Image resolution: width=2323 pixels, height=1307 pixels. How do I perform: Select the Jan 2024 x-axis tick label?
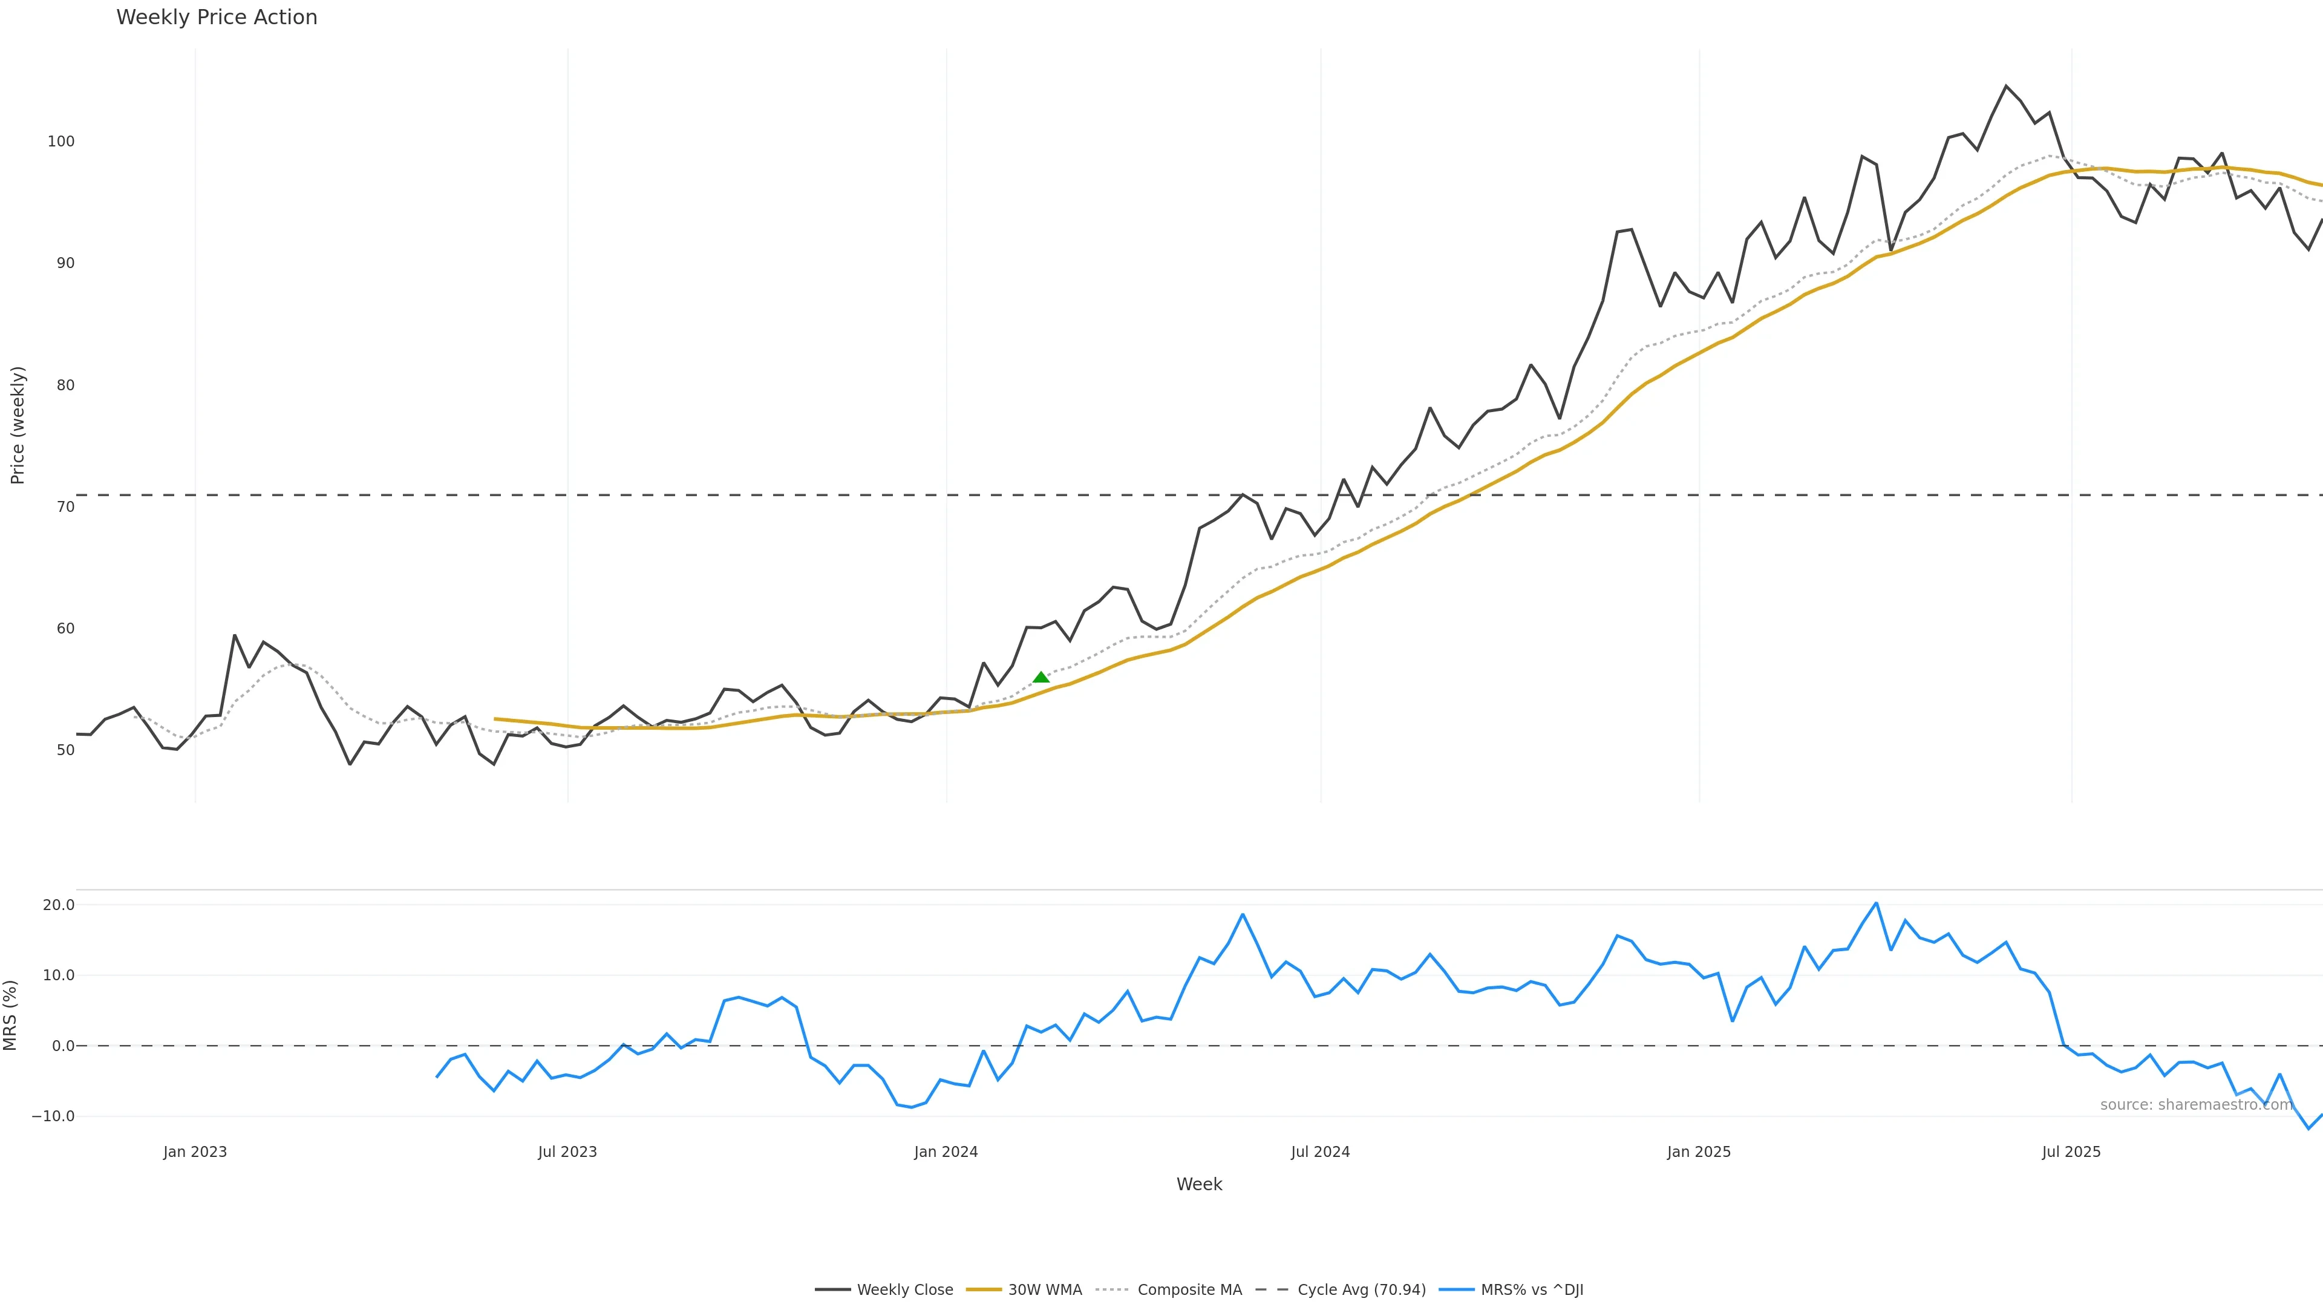coord(945,1152)
